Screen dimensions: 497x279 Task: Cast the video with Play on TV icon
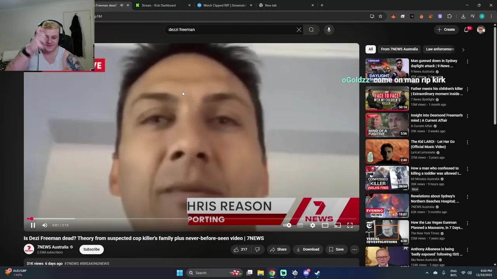click(x=337, y=225)
